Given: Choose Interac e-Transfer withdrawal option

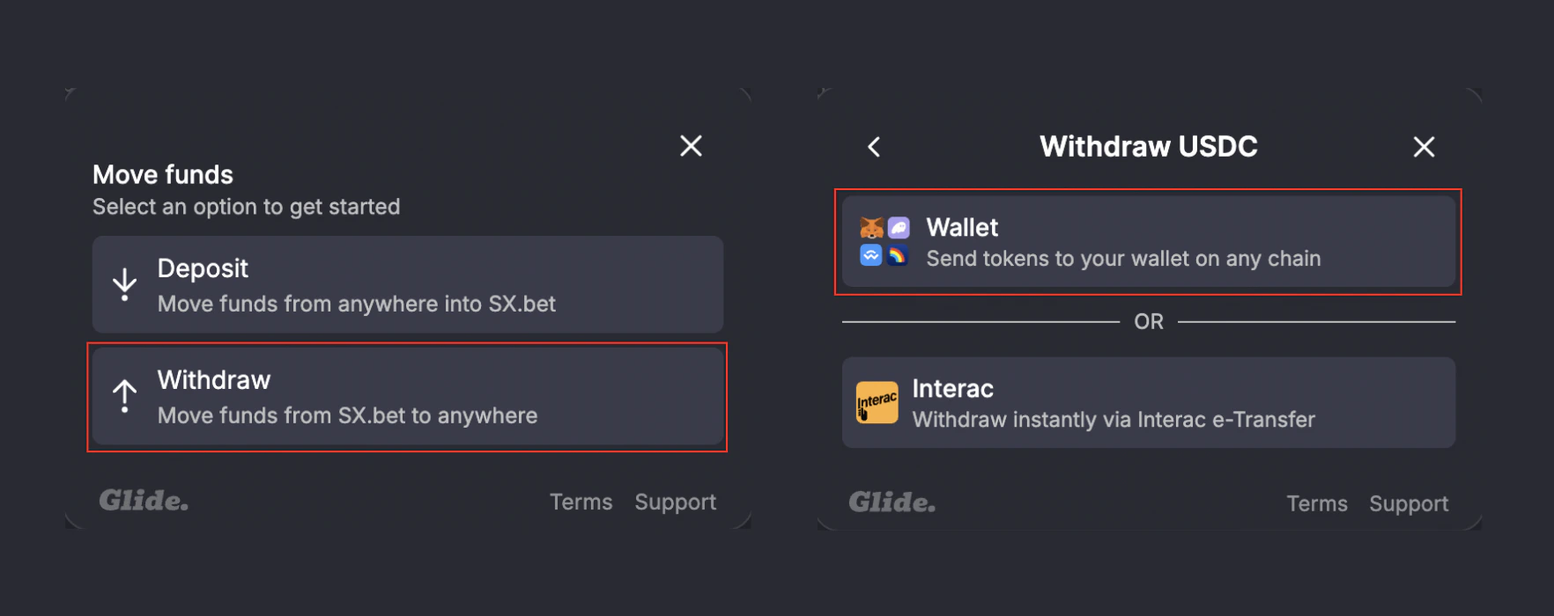Looking at the screenshot, I should (x=1149, y=402).
